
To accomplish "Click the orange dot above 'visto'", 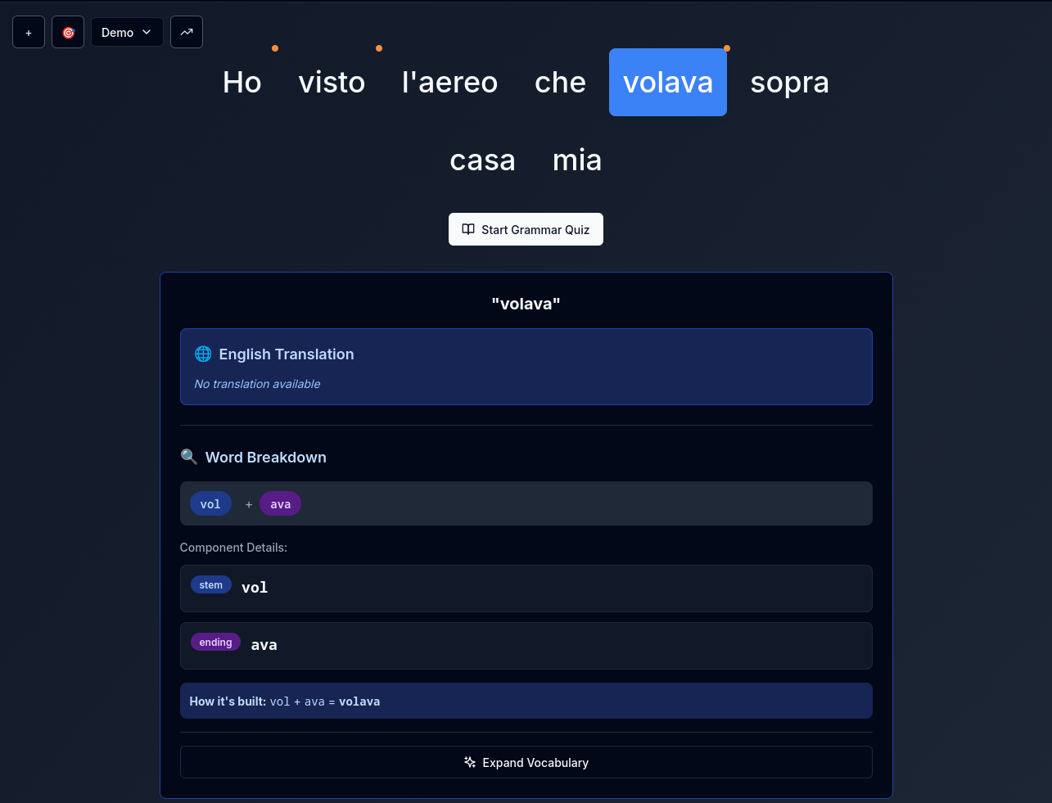I will click(x=275, y=47).
